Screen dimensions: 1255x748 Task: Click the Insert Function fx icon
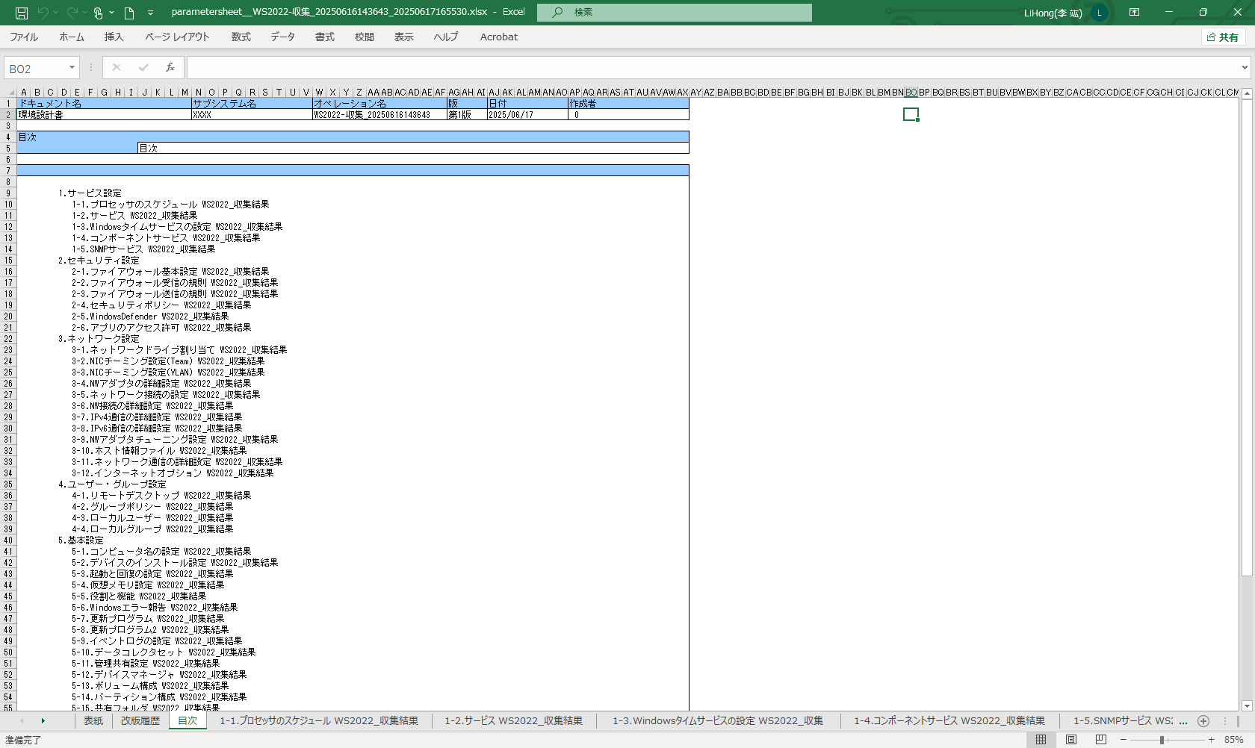(x=170, y=67)
